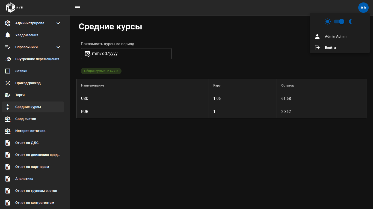Select the RUB row name cell
This screenshot has height=209, width=373.
point(143,112)
